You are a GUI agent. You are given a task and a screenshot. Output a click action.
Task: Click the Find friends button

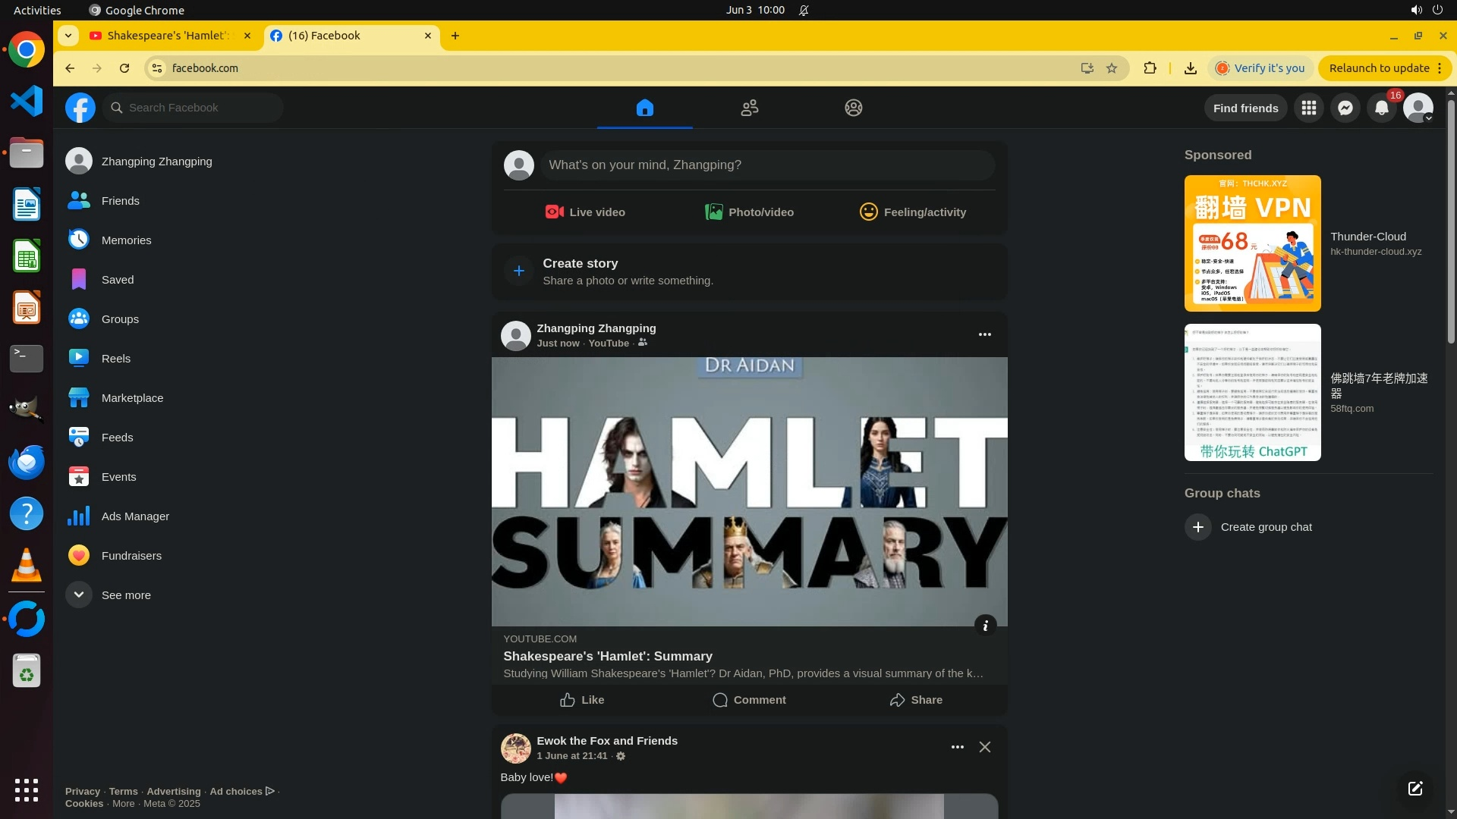point(1245,108)
